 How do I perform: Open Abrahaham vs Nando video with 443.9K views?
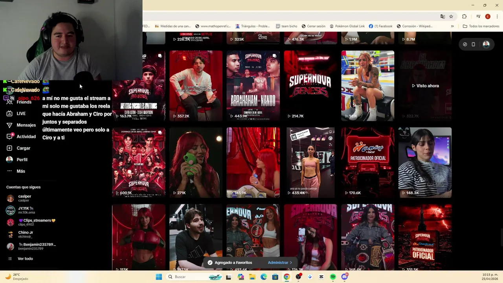[x=253, y=85]
